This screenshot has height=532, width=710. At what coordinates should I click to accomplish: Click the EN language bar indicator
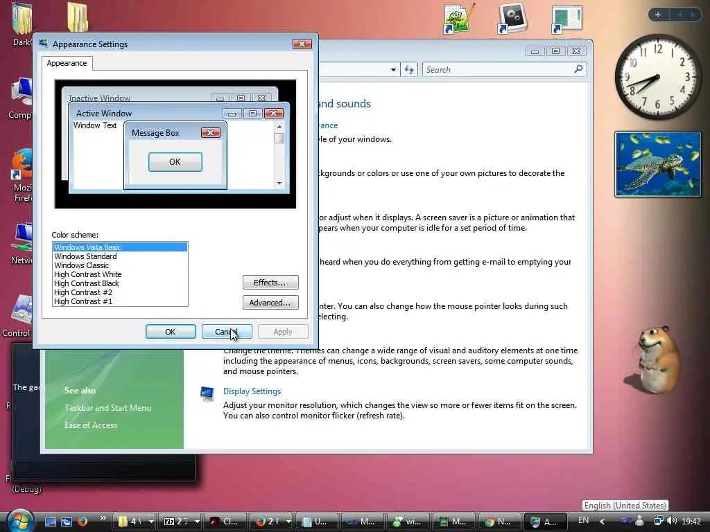pos(584,520)
